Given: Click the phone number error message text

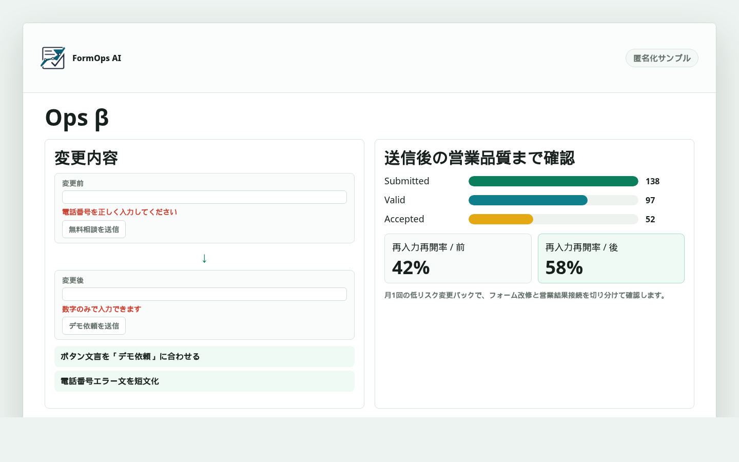Looking at the screenshot, I should click(119, 211).
